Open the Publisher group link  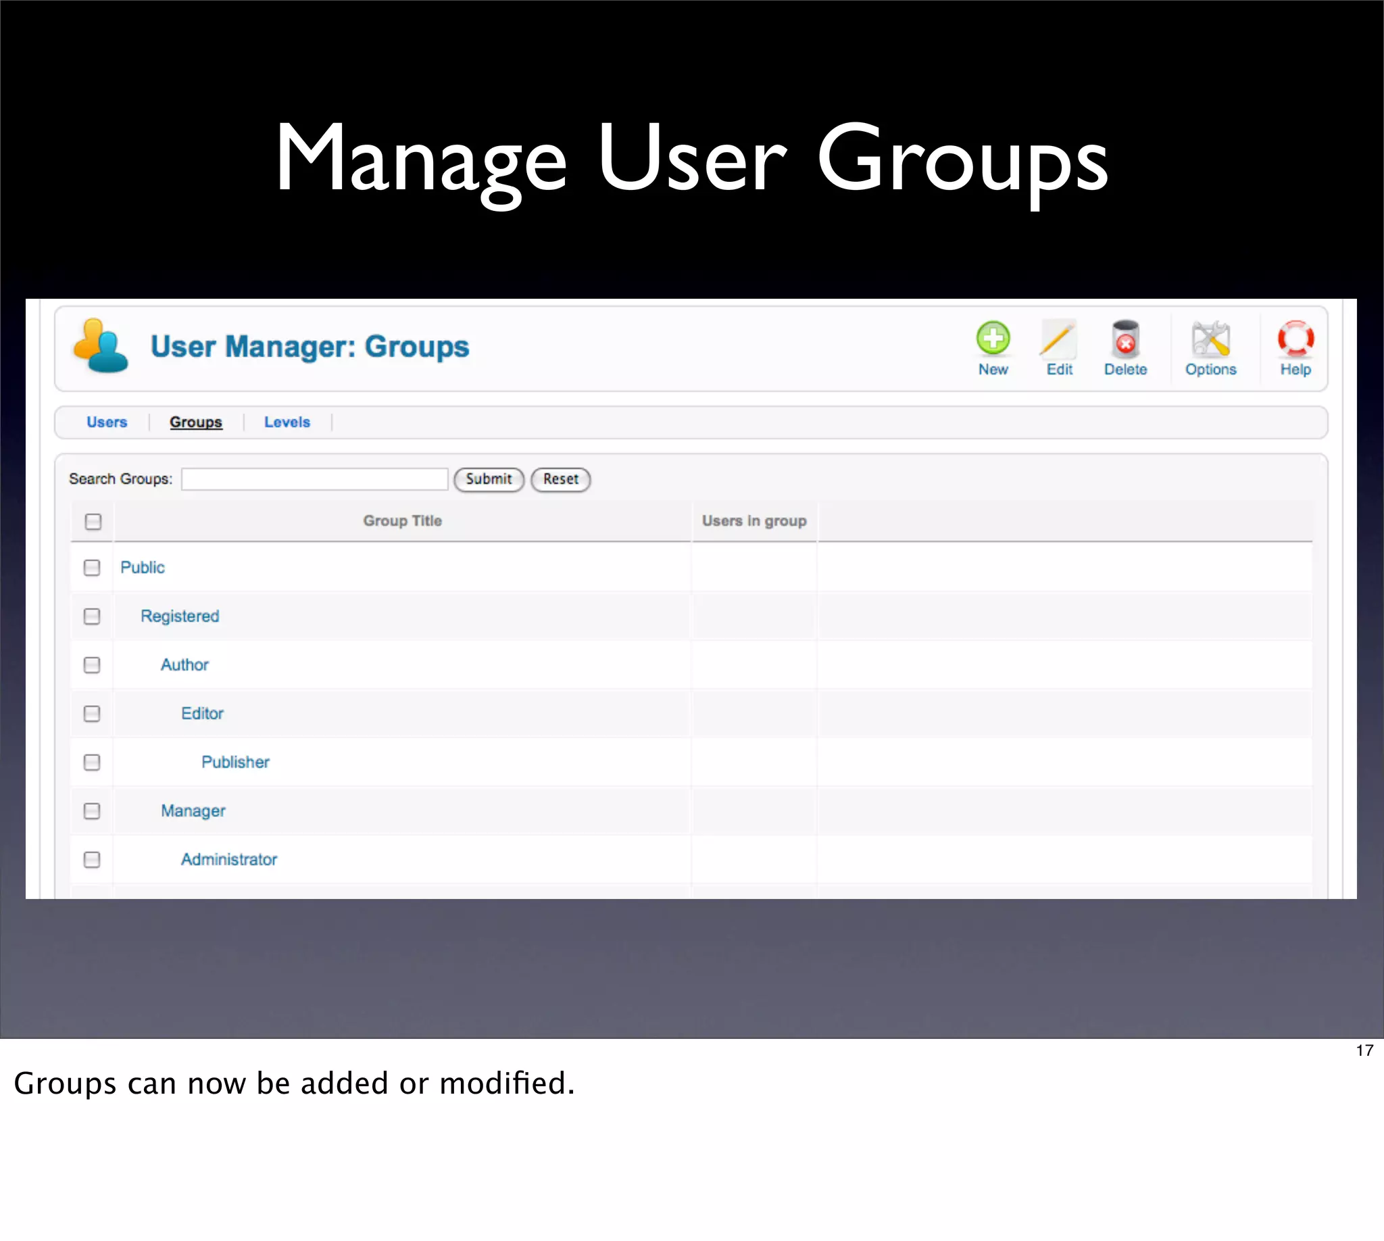[235, 762]
